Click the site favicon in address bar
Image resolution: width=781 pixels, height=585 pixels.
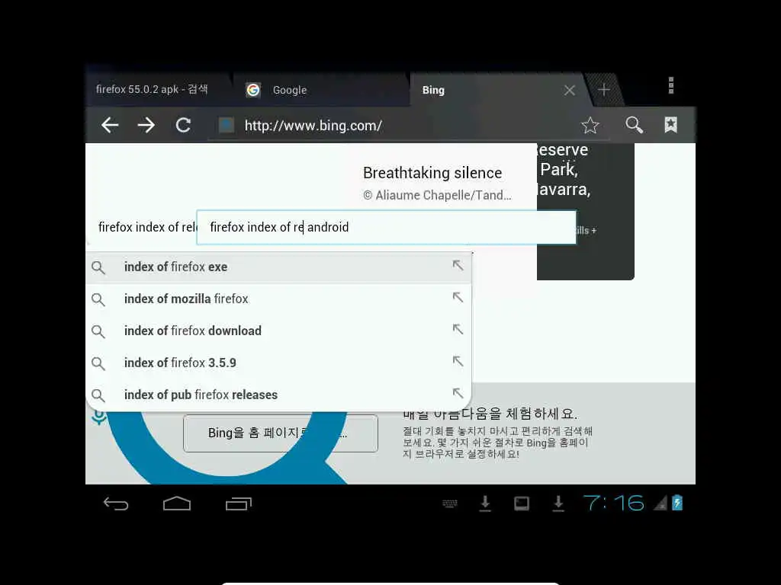coord(226,125)
